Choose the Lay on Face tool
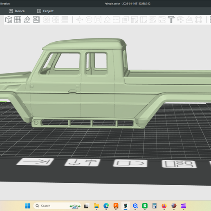Image resolution: width=211 pixels, height=211 pixels. click(x=107, y=20)
